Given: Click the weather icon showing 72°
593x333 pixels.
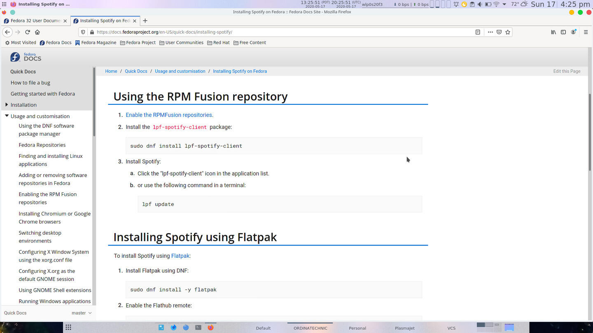Looking at the screenshot, I should [524, 4].
